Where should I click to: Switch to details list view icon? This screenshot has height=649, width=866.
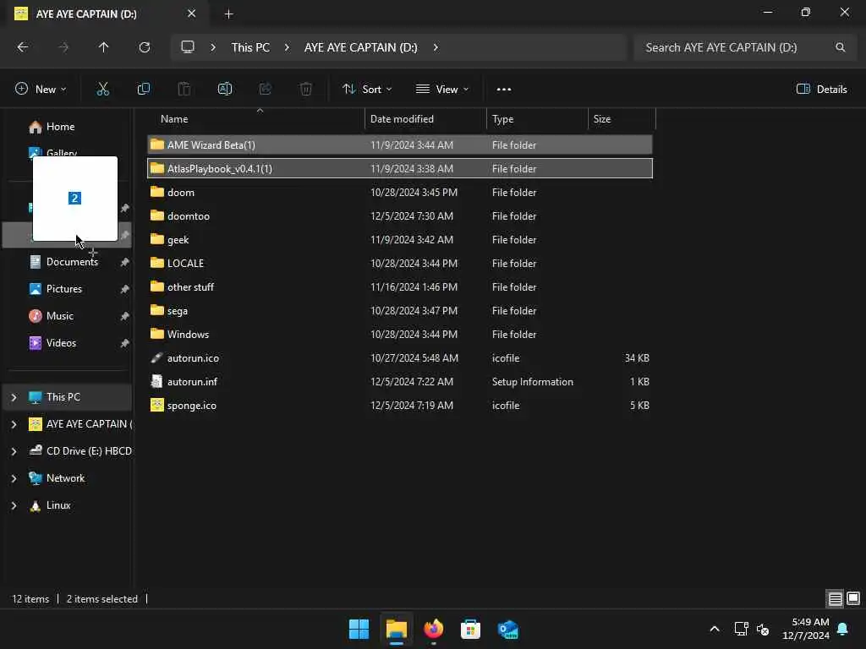point(835,598)
